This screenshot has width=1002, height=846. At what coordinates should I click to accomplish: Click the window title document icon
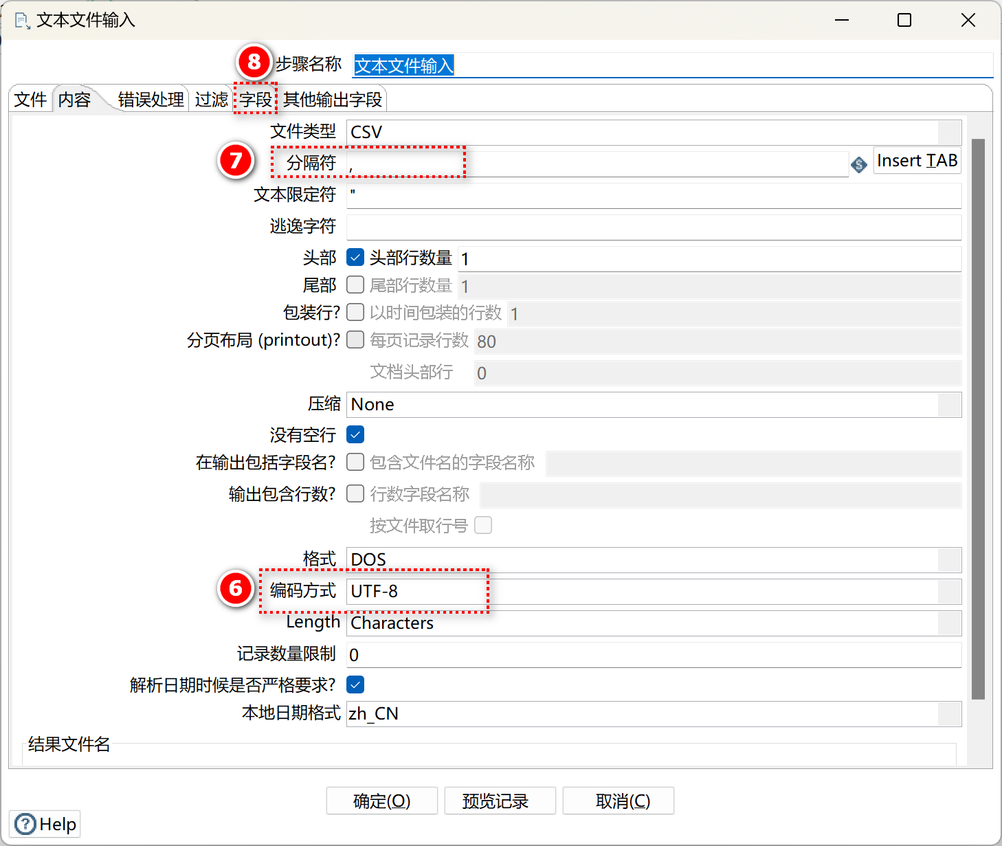tap(22, 21)
